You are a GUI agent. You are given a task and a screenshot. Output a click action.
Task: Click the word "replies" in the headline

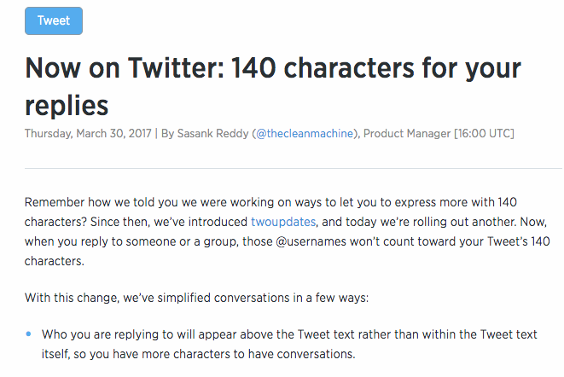tap(67, 106)
